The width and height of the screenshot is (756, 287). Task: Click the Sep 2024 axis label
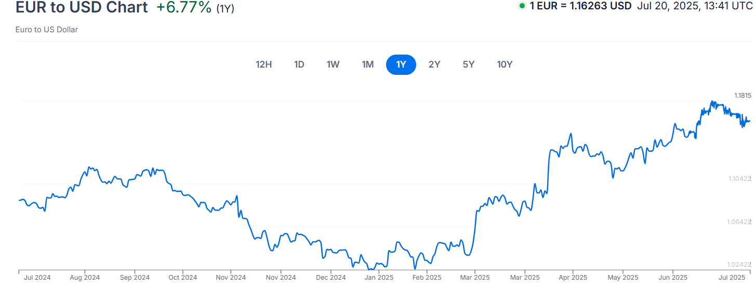(x=135, y=278)
